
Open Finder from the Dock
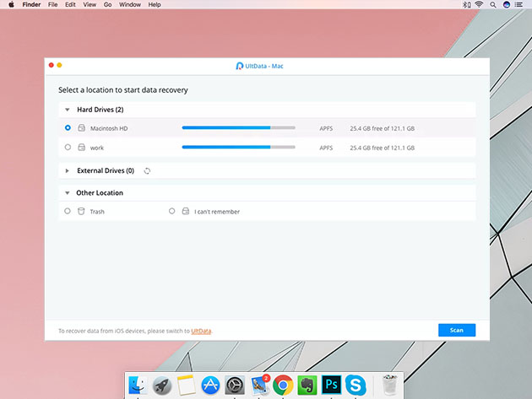click(x=138, y=386)
